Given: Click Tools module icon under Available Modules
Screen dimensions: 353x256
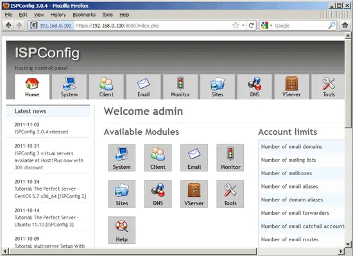Looking at the screenshot, I should pos(230,194).
